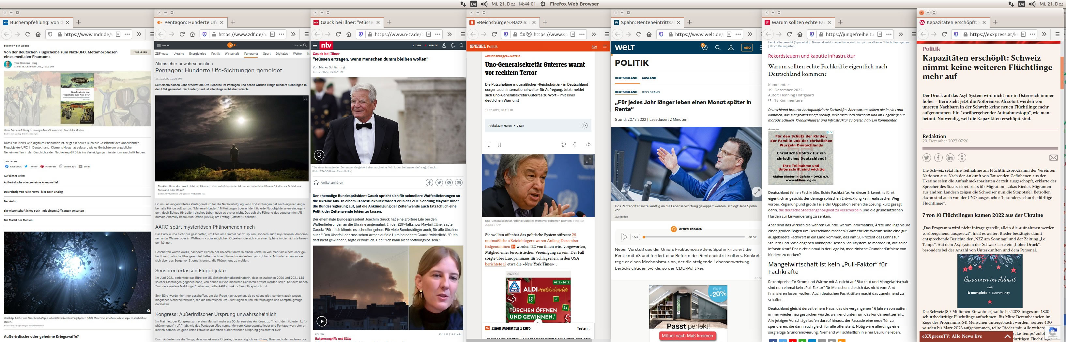Open JF link deutsche Staatsangehörigkeit zu verscherbeln

coord(820,210)
